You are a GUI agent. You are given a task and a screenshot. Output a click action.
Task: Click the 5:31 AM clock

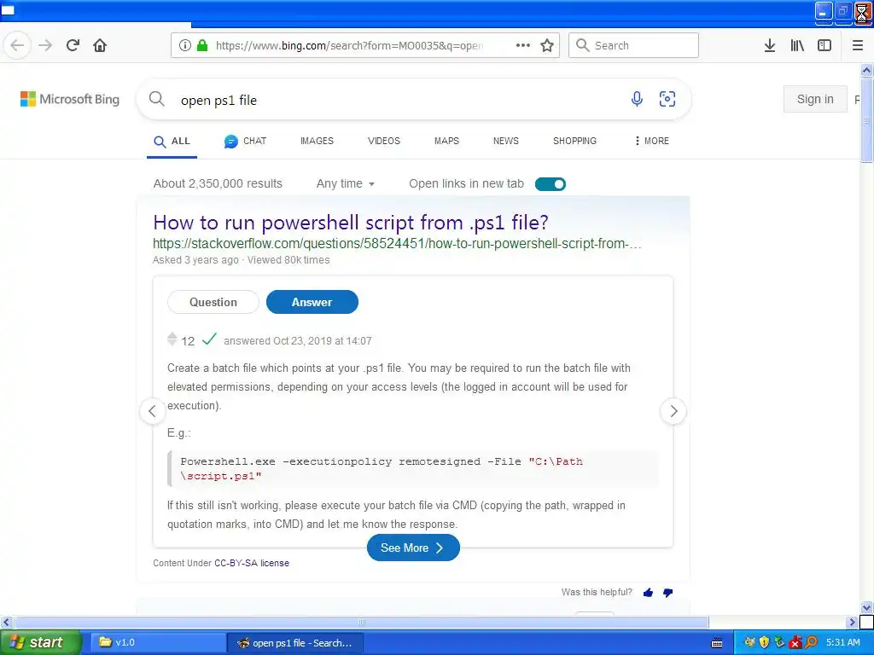842,642
